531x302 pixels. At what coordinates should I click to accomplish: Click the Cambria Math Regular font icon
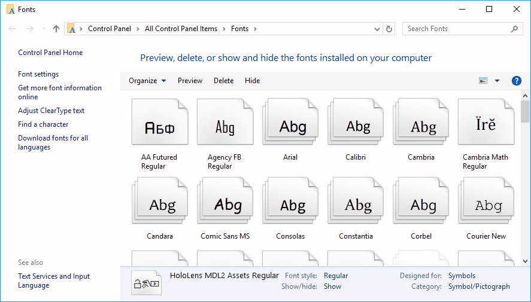point(486,124)
